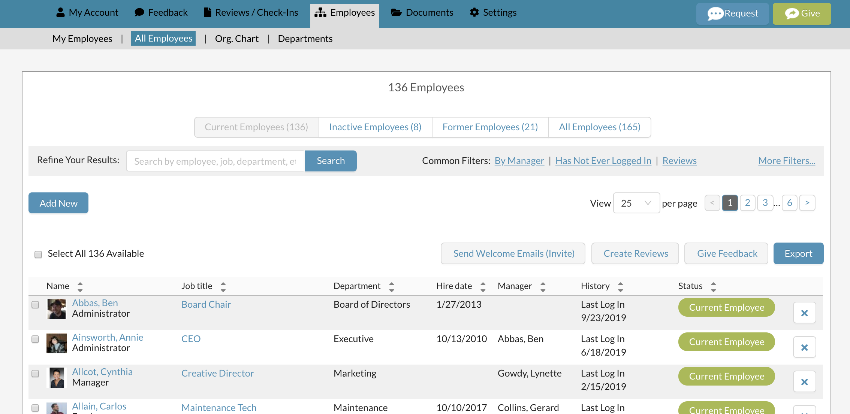Image resolution: width=850 pixels, height=414 pixels.
Task: Sort by Hire date arrows
Action: [483, 287]
